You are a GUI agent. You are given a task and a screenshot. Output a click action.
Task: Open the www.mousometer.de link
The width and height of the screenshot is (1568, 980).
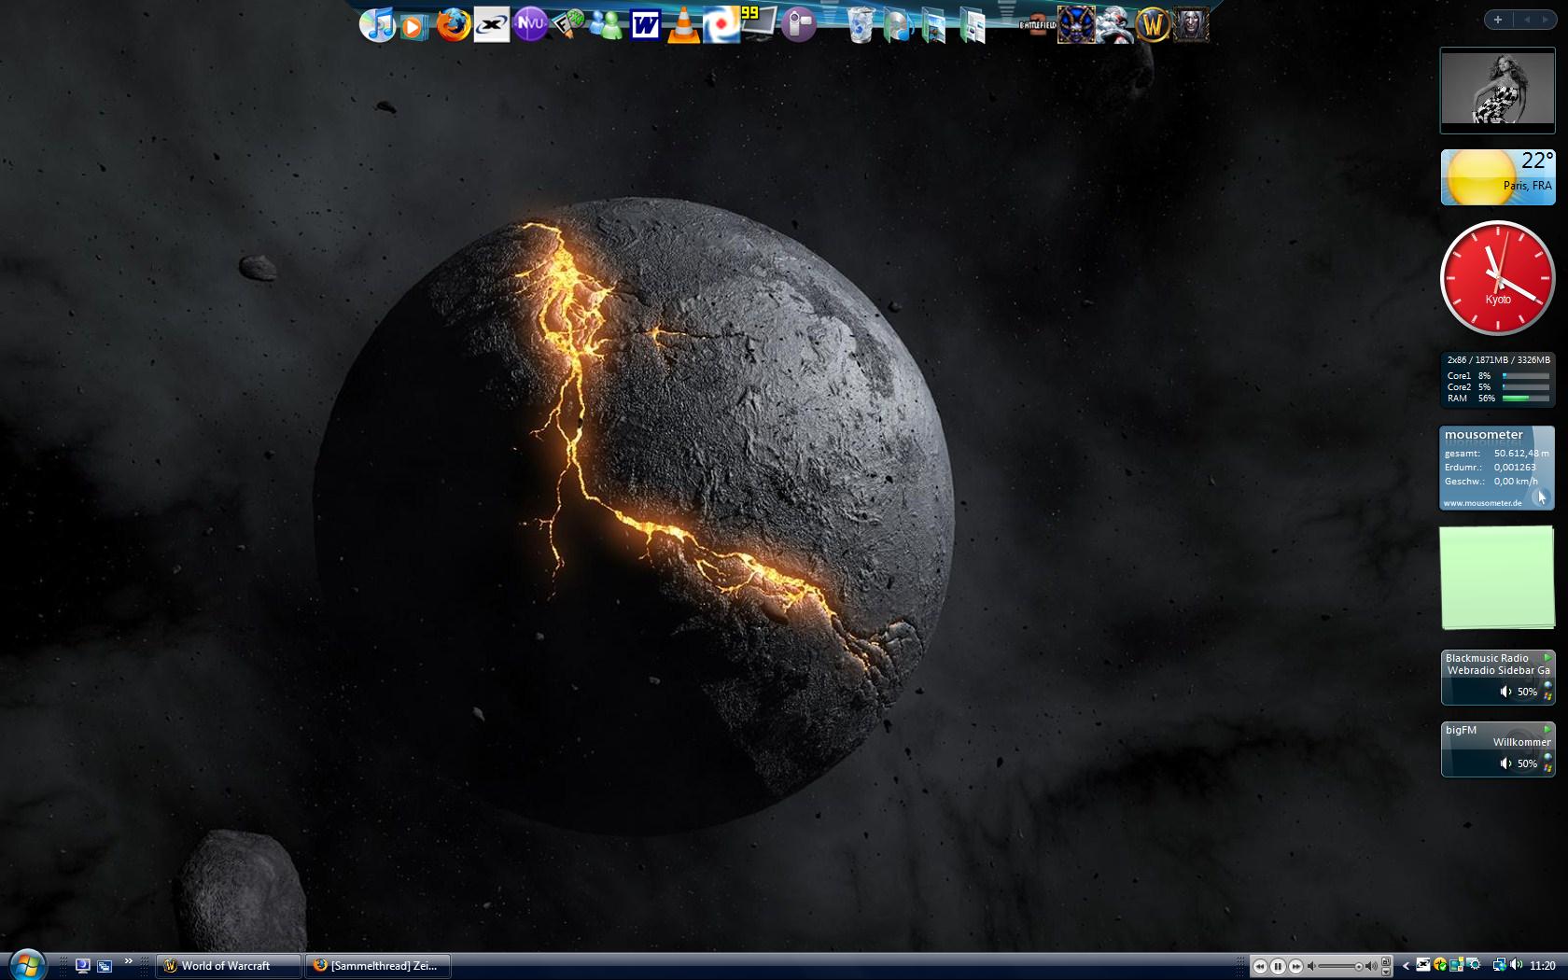[x=1483, y=503]
